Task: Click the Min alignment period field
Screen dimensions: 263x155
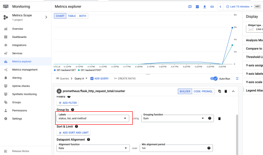Action: [x=176, y=148]
